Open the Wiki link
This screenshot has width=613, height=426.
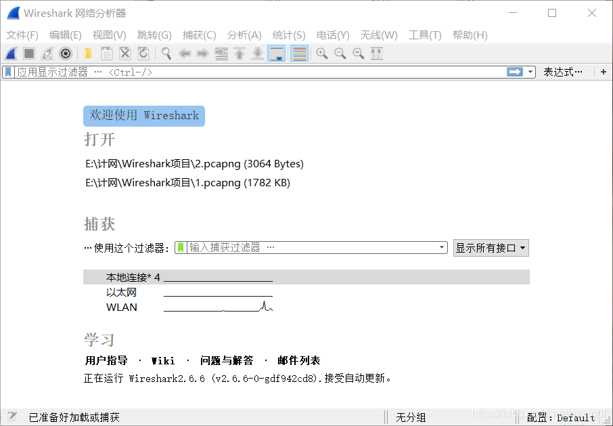click(163, 360)
